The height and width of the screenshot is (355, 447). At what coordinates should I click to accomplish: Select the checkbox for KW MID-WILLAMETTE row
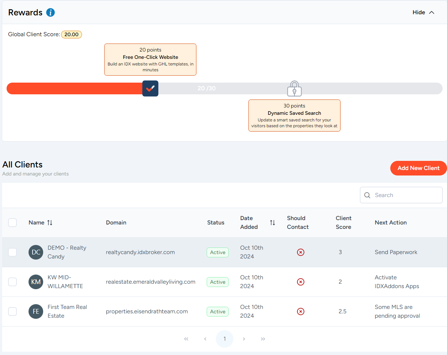click(x=12, y=282)
